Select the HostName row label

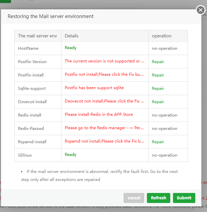pyautogui.click(x=28, y=48)
